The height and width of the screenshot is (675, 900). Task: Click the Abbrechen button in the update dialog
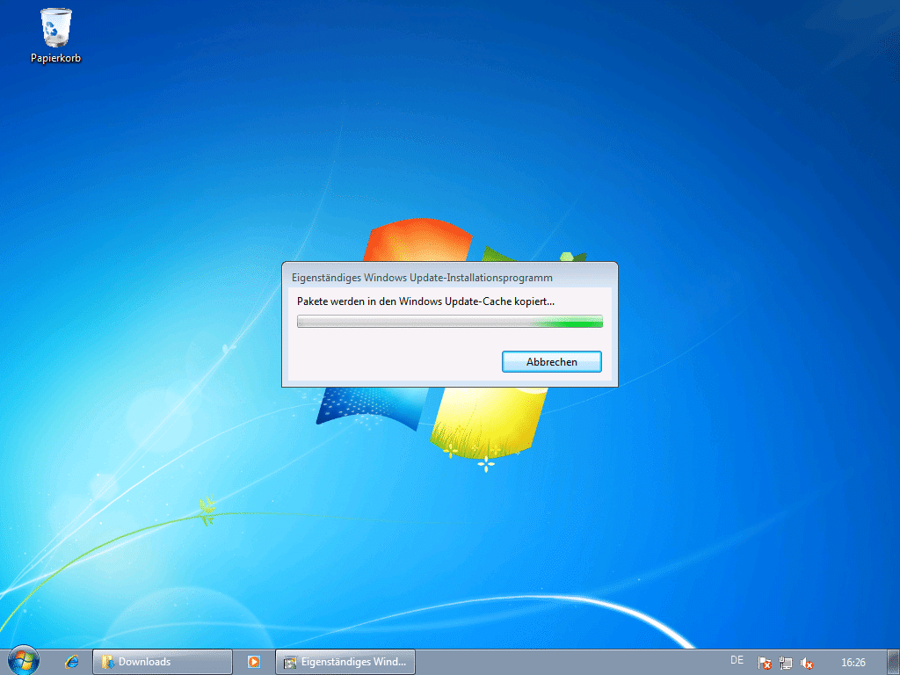(552, 361)
